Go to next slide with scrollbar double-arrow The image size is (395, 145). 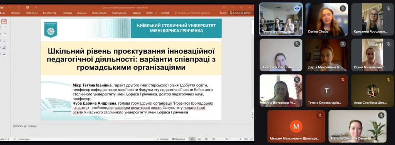pos(253,118)
